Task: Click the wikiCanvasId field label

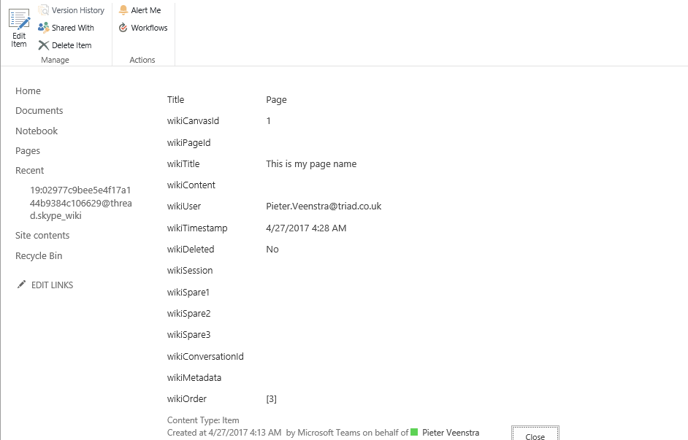Action: coord(193,121)
